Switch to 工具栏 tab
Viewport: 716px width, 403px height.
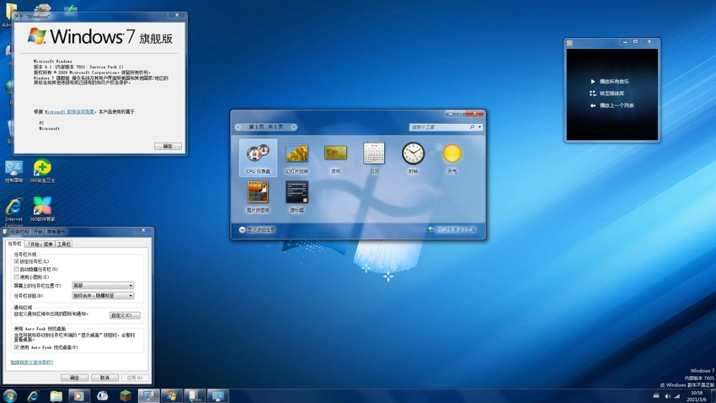[x=64, y=244]
